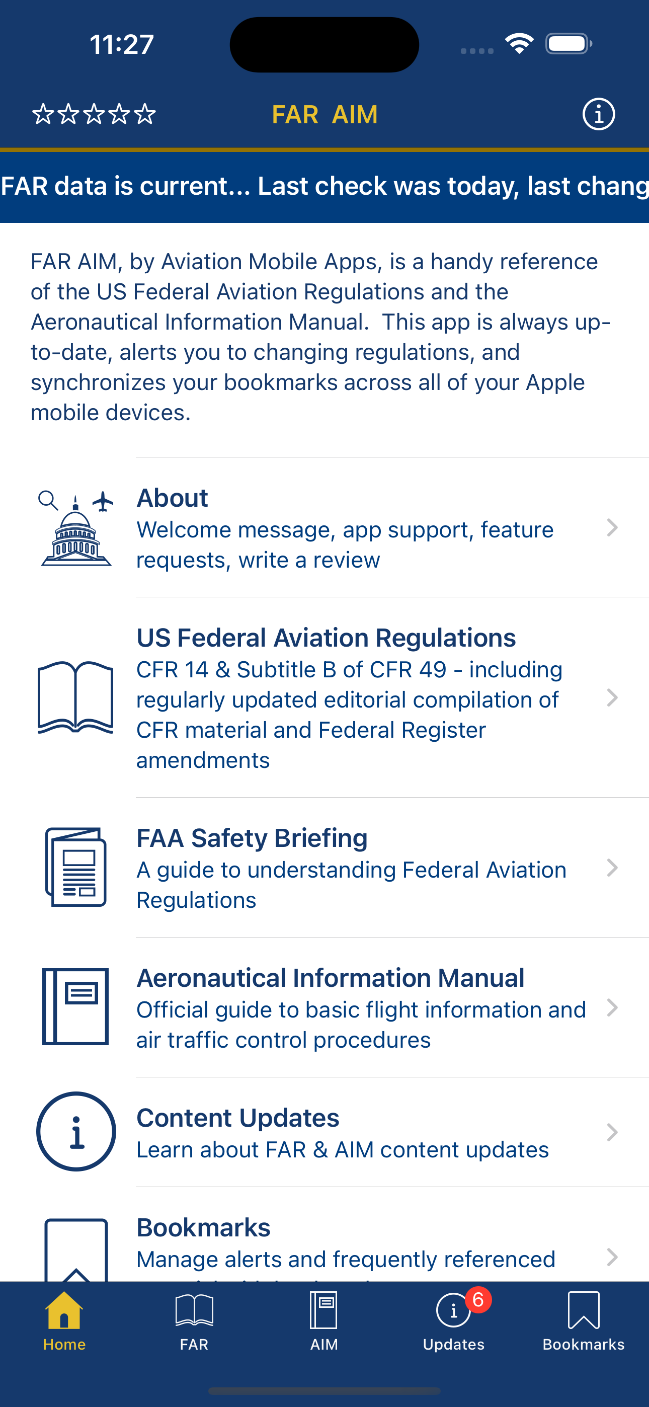
Task: Open the Updates tab with badge
Action: [x=453, y=1321]
